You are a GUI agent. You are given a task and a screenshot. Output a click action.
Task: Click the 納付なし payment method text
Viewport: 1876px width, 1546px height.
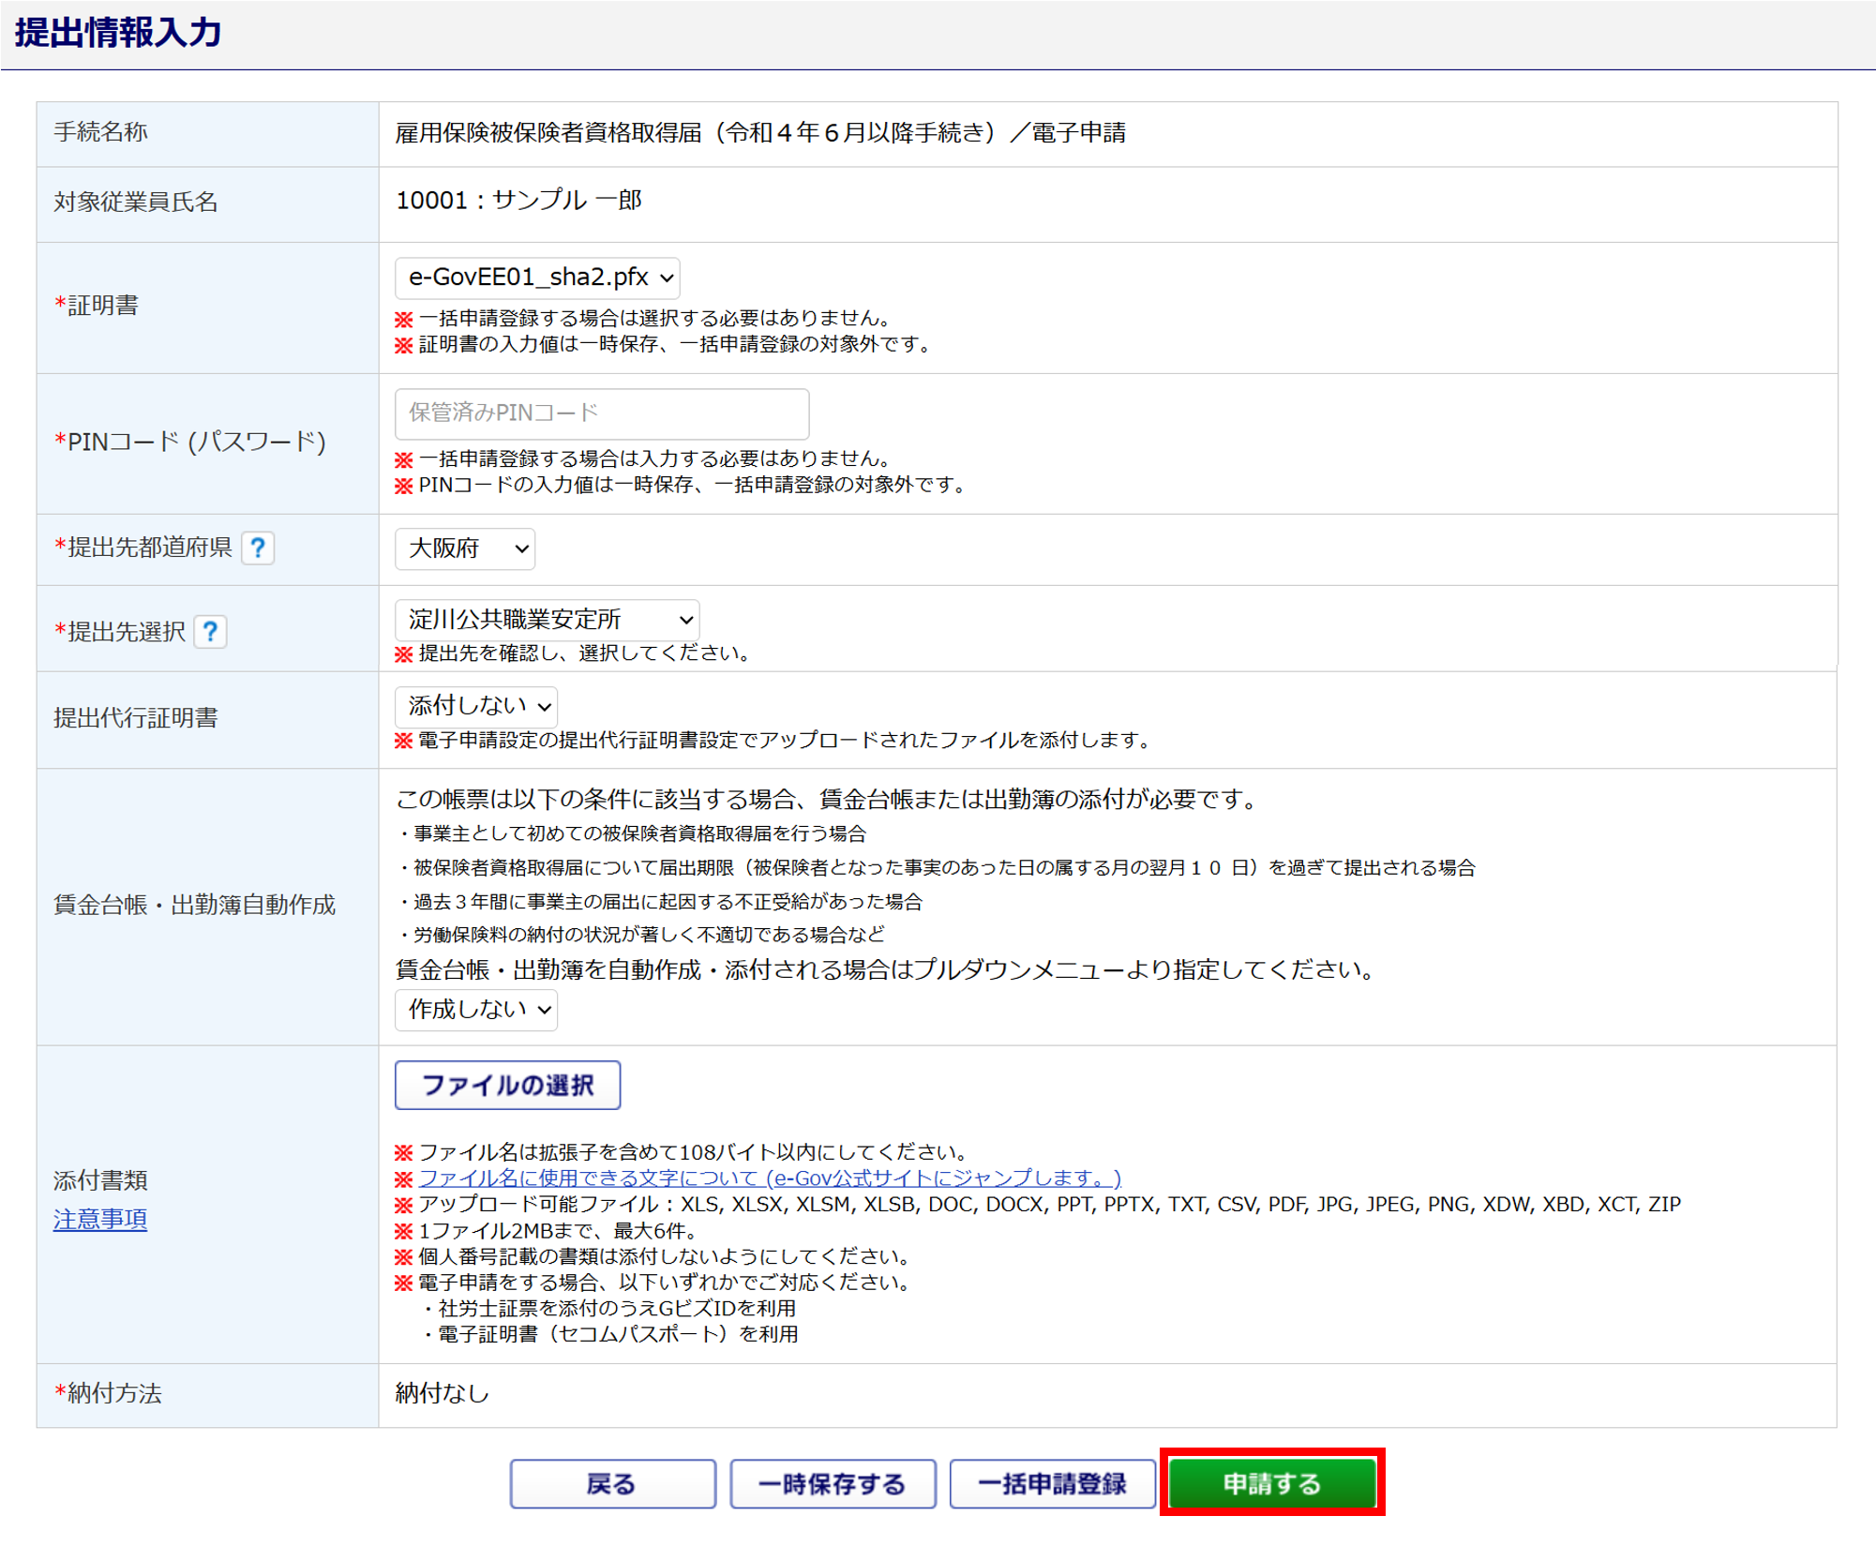tap(442, 1393)
